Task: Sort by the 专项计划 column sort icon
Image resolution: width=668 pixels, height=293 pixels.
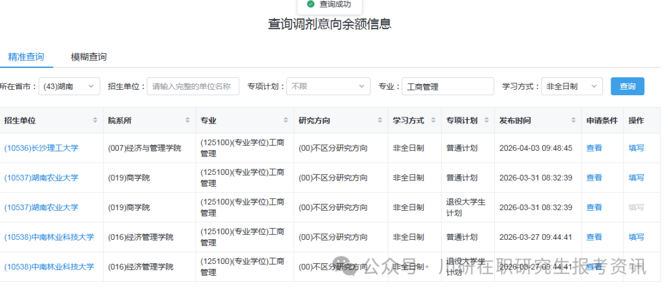Action: [487, 121]
